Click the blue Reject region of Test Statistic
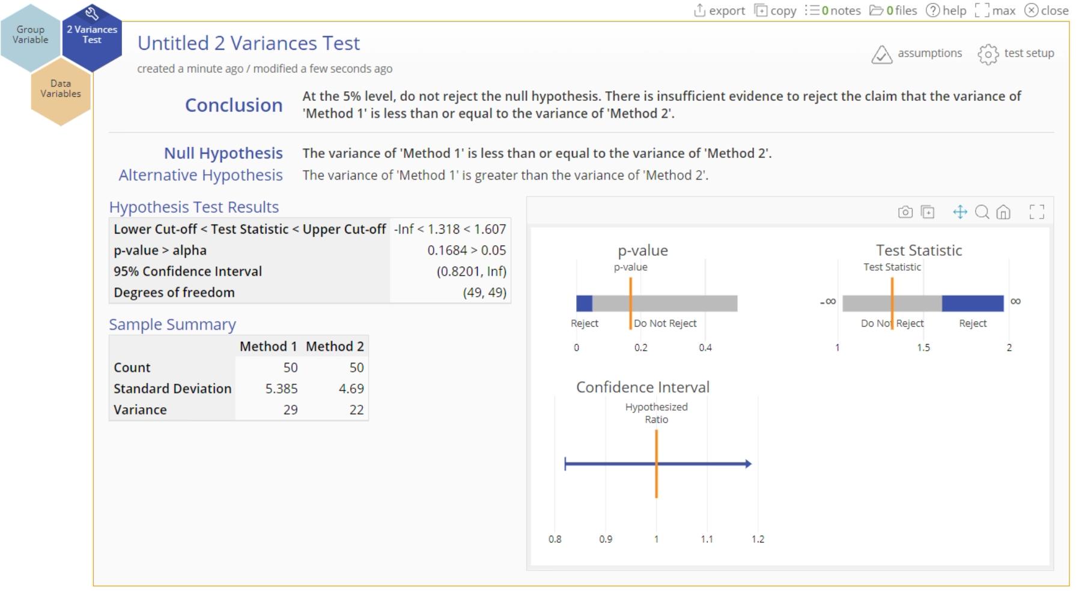The image size is (1076, 591). tap(972, 303)
